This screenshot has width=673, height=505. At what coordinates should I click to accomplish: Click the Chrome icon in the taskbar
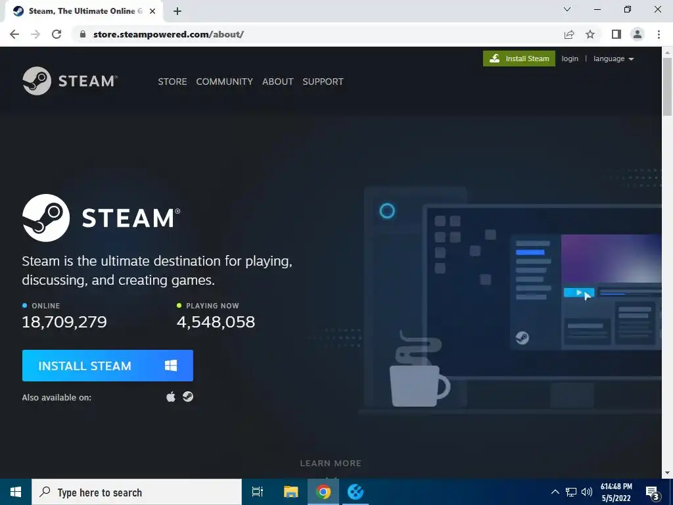pos(323,492)
